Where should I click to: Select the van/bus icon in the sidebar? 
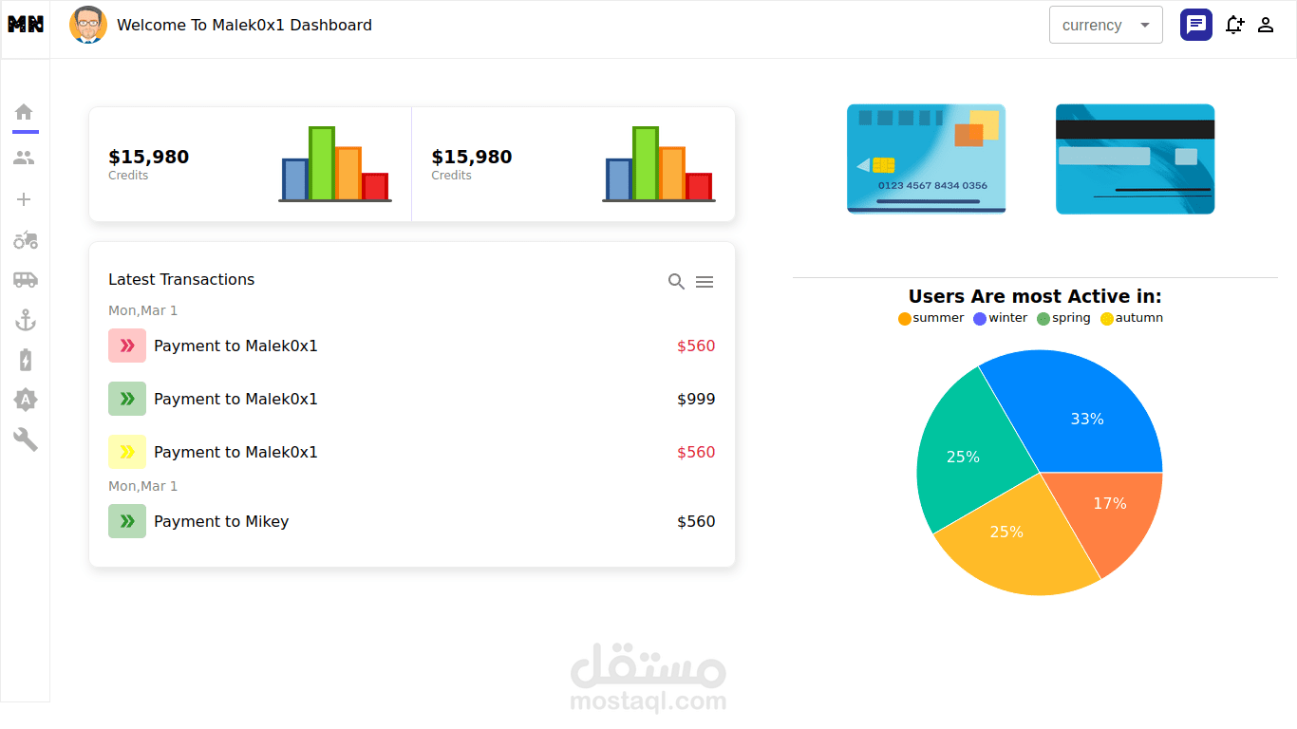click(x=24, y=280)
